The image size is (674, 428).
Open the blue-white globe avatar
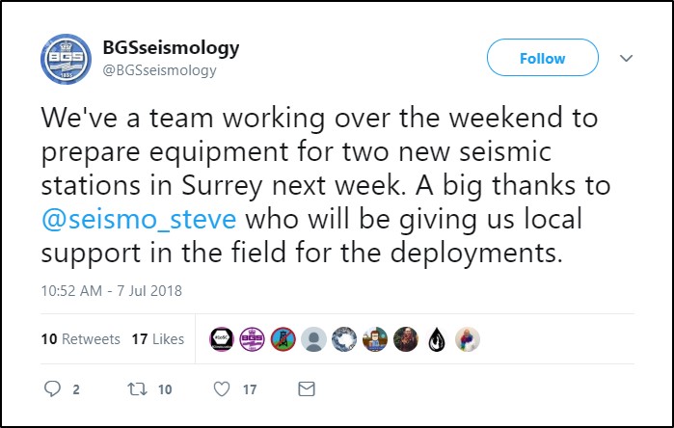[x=343, y=339]
